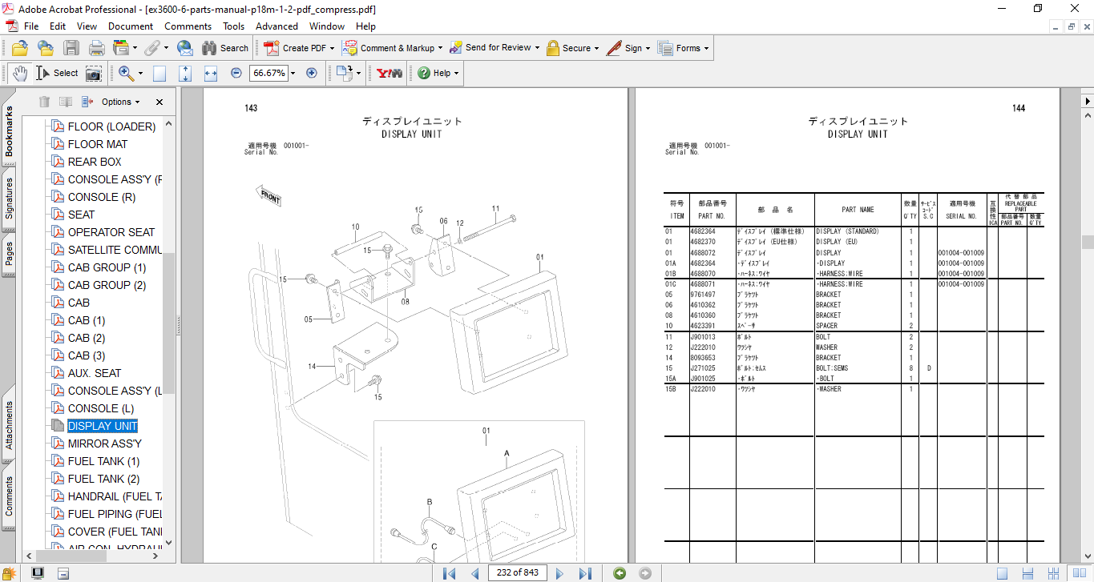Expand the Create PDF dropdown

click(x=332, y=48)
